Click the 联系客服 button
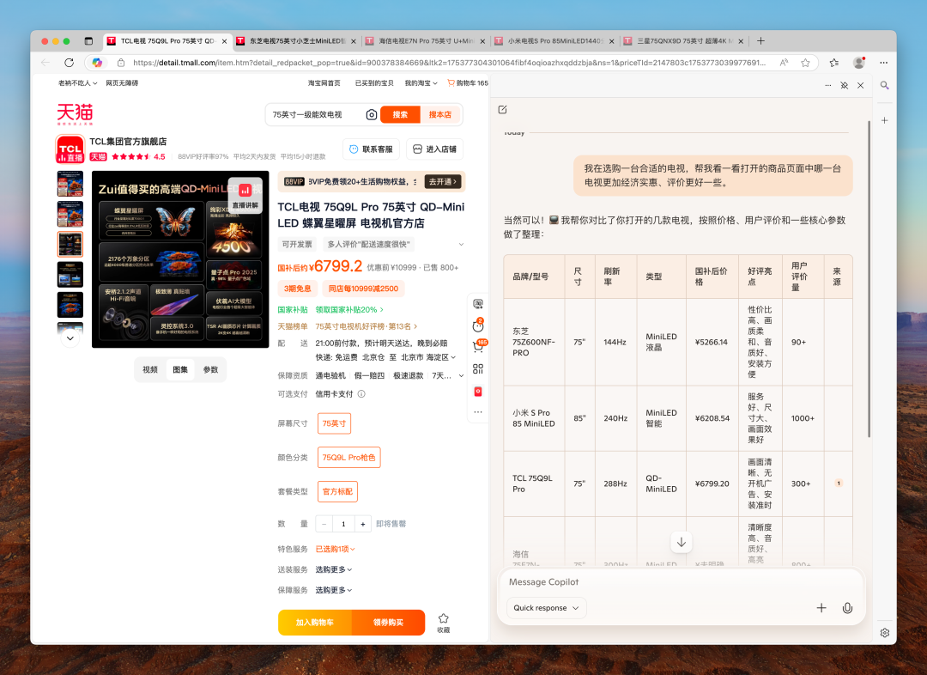This screenshot has width=927, height=675. pyautogui.click(x=372, y=149)
